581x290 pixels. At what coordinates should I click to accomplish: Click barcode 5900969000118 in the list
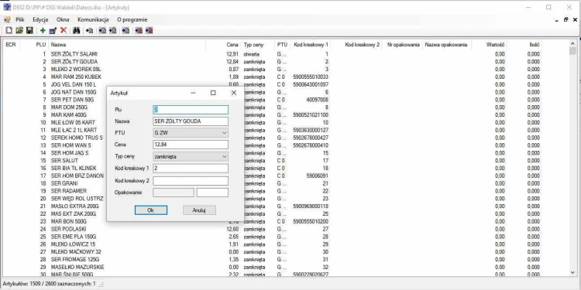pyautogui.click(x=311, y=206)
